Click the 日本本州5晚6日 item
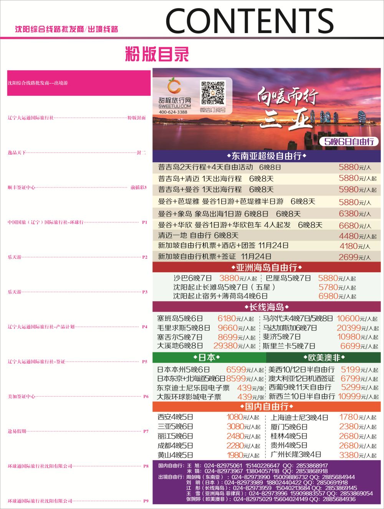The width and height of the screenshot is (384, 509). click(x=210, y=369)
